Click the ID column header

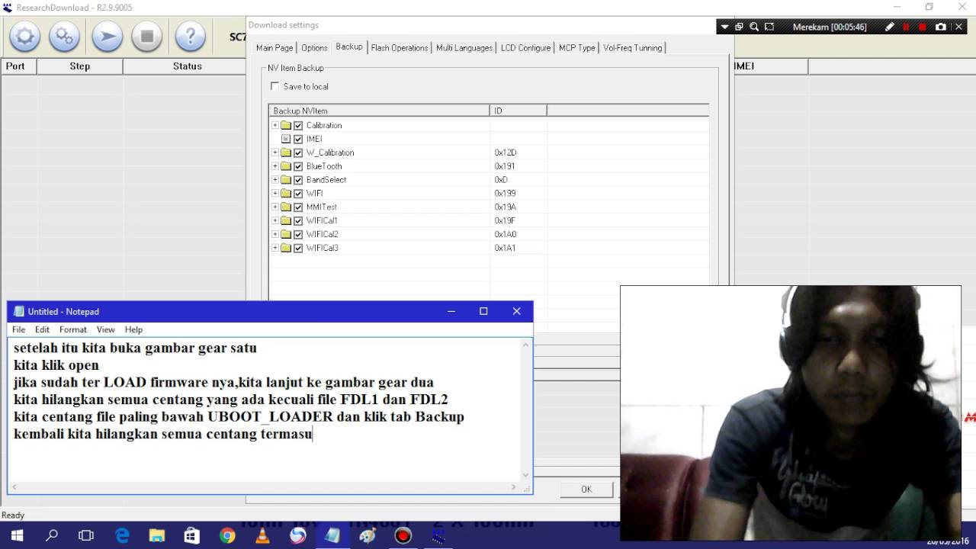coord(518,111)
